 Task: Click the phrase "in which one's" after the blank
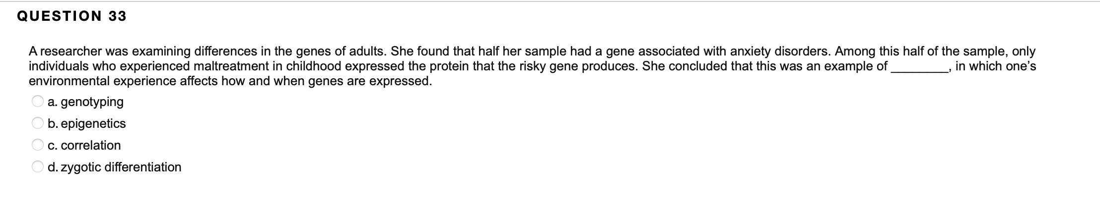995,66
